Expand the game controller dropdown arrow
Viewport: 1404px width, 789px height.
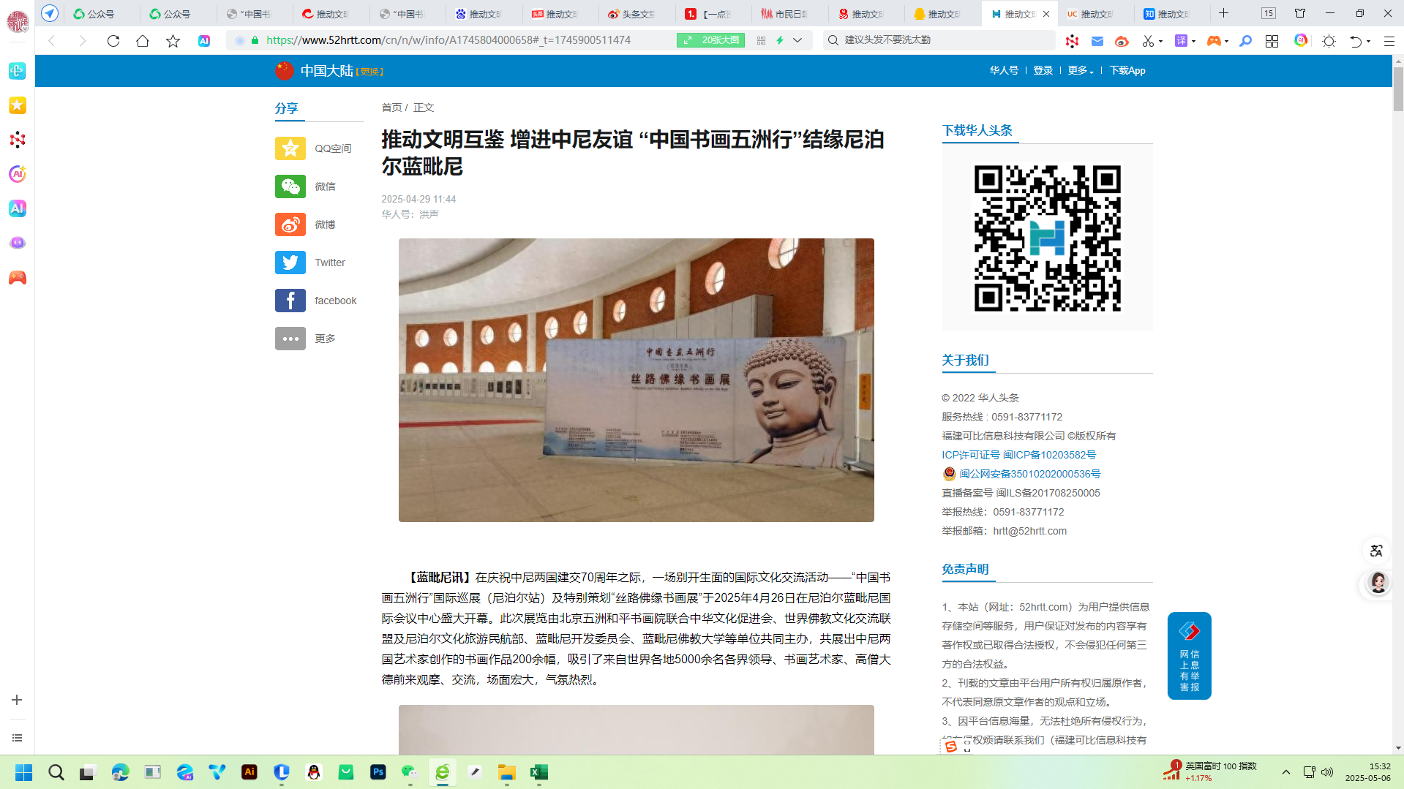tap(1227, 42)
